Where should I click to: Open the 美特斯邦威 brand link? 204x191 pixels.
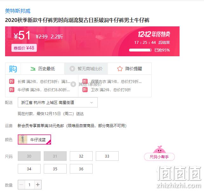pos(17,11)
